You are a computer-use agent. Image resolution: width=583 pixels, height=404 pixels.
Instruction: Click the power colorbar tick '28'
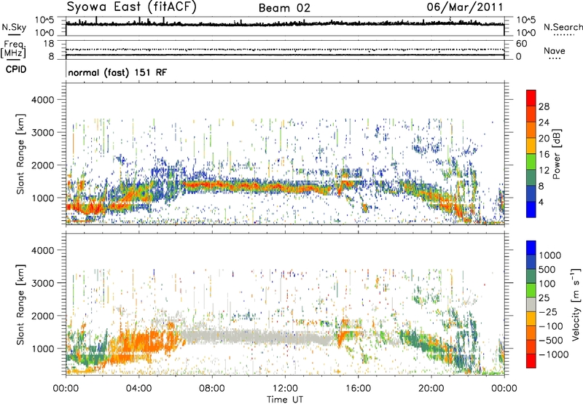[x=544, y=106]
